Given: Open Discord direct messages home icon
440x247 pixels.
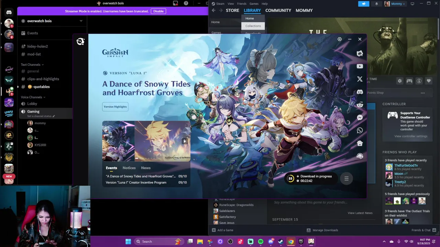Looking at the screenshot, I should (x=9, y=12).
